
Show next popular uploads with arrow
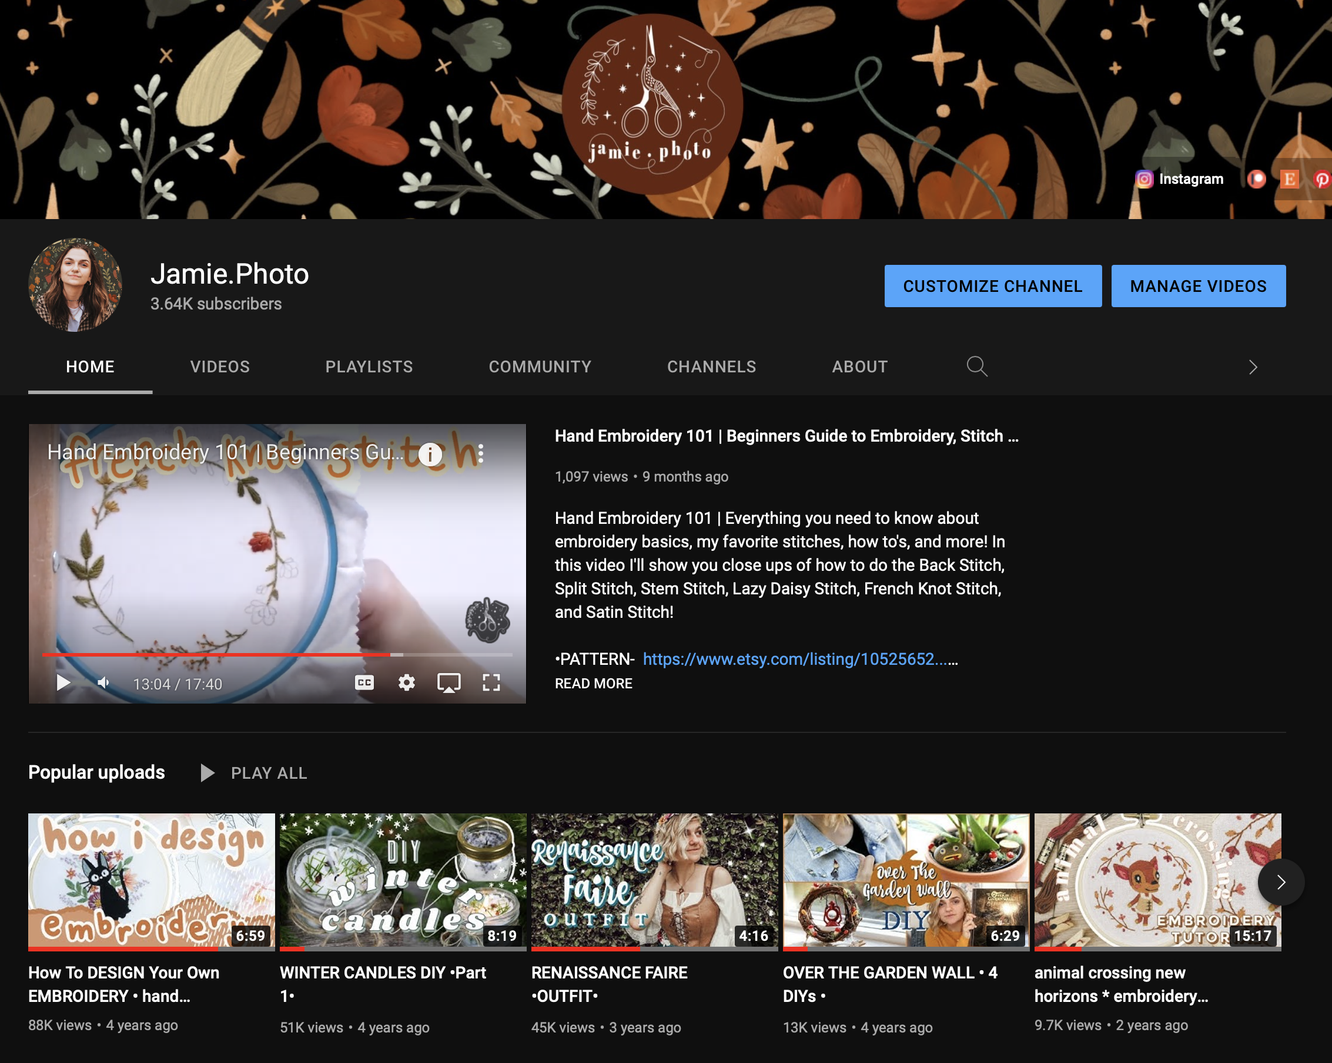tap(1281, 882)
